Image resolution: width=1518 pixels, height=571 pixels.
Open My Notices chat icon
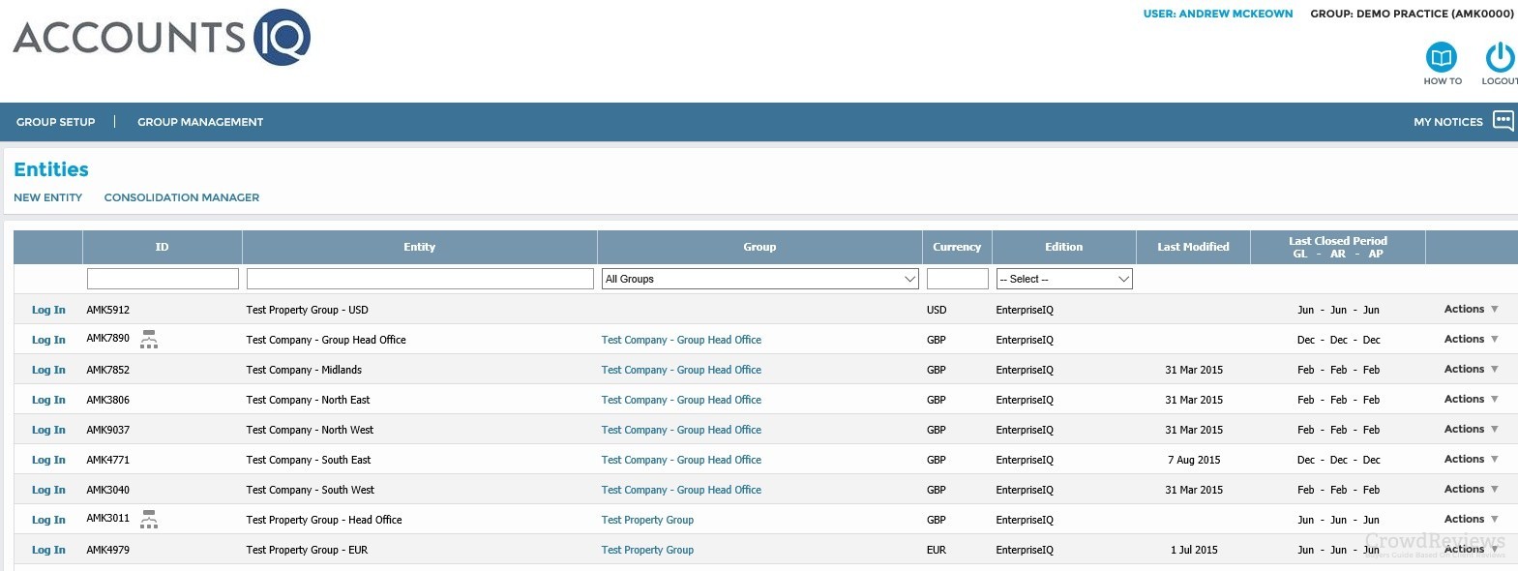[x=1503, y=121]
